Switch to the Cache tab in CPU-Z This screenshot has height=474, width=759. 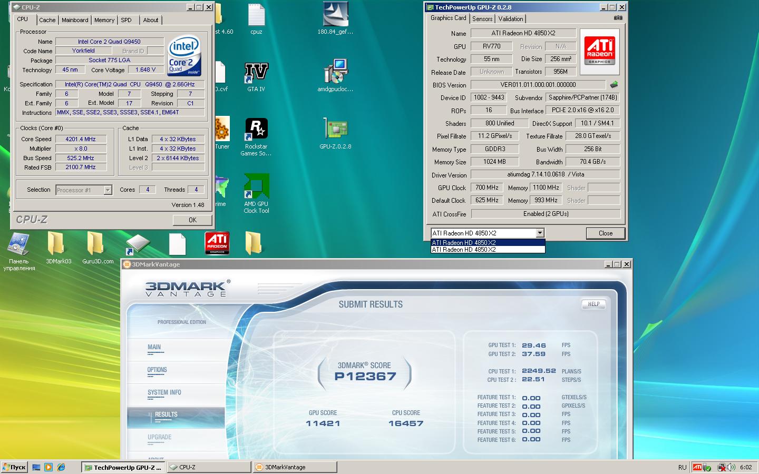pos(47,20)
